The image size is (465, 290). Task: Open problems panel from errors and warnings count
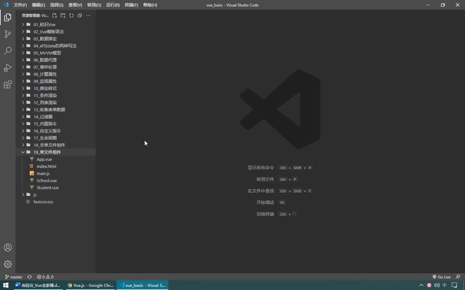click(45, 277)
